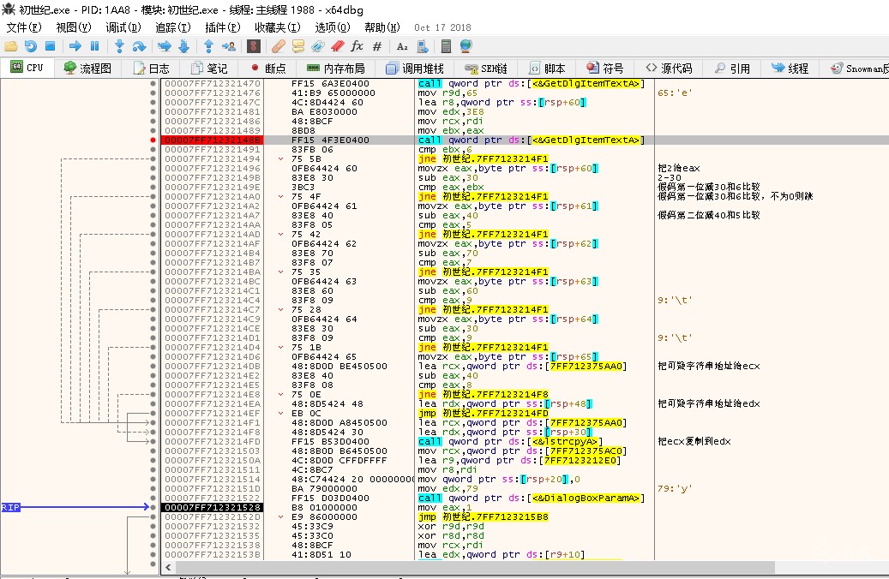Viewport: 889px width, 579px height.
Task: Click the disassembly horizontal scrollbar thumb
Action: click(475, 567)
